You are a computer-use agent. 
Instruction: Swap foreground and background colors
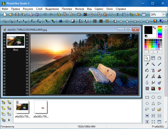[154, 28]
